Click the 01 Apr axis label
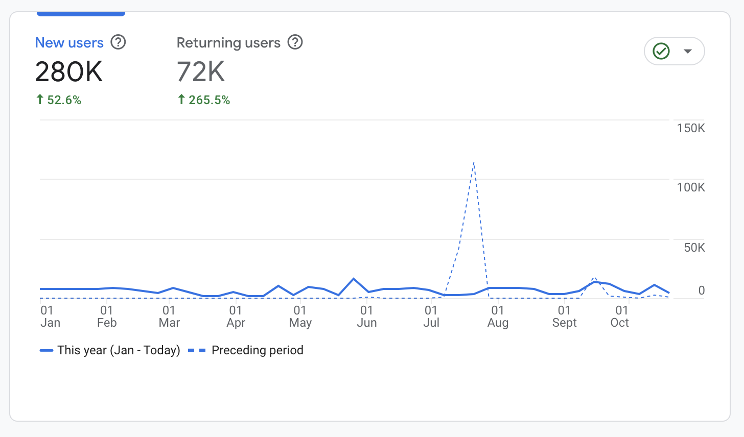Screen dimensions: 744x437 pos(236,317)
